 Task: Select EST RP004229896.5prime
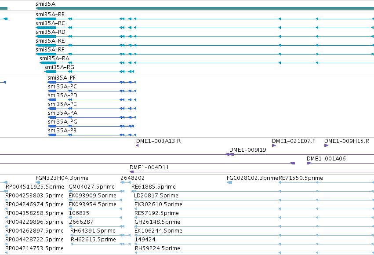coord(34,222)
